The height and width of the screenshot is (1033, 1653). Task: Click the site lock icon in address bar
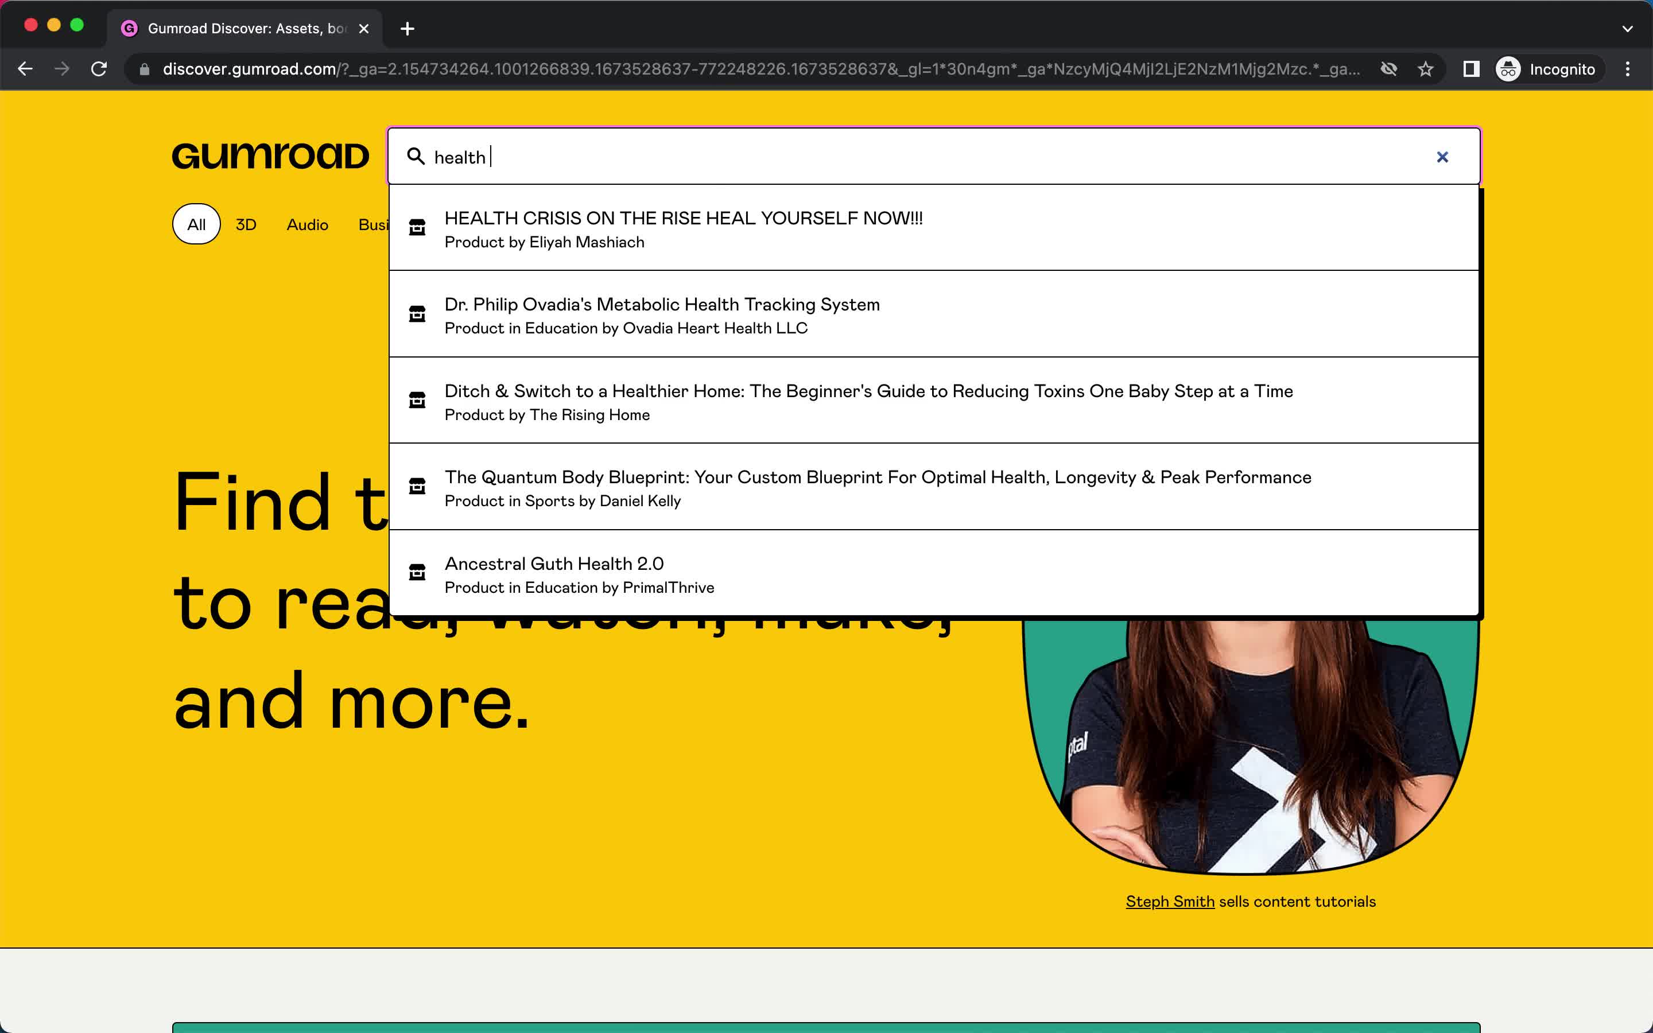[x=144, y=69]
